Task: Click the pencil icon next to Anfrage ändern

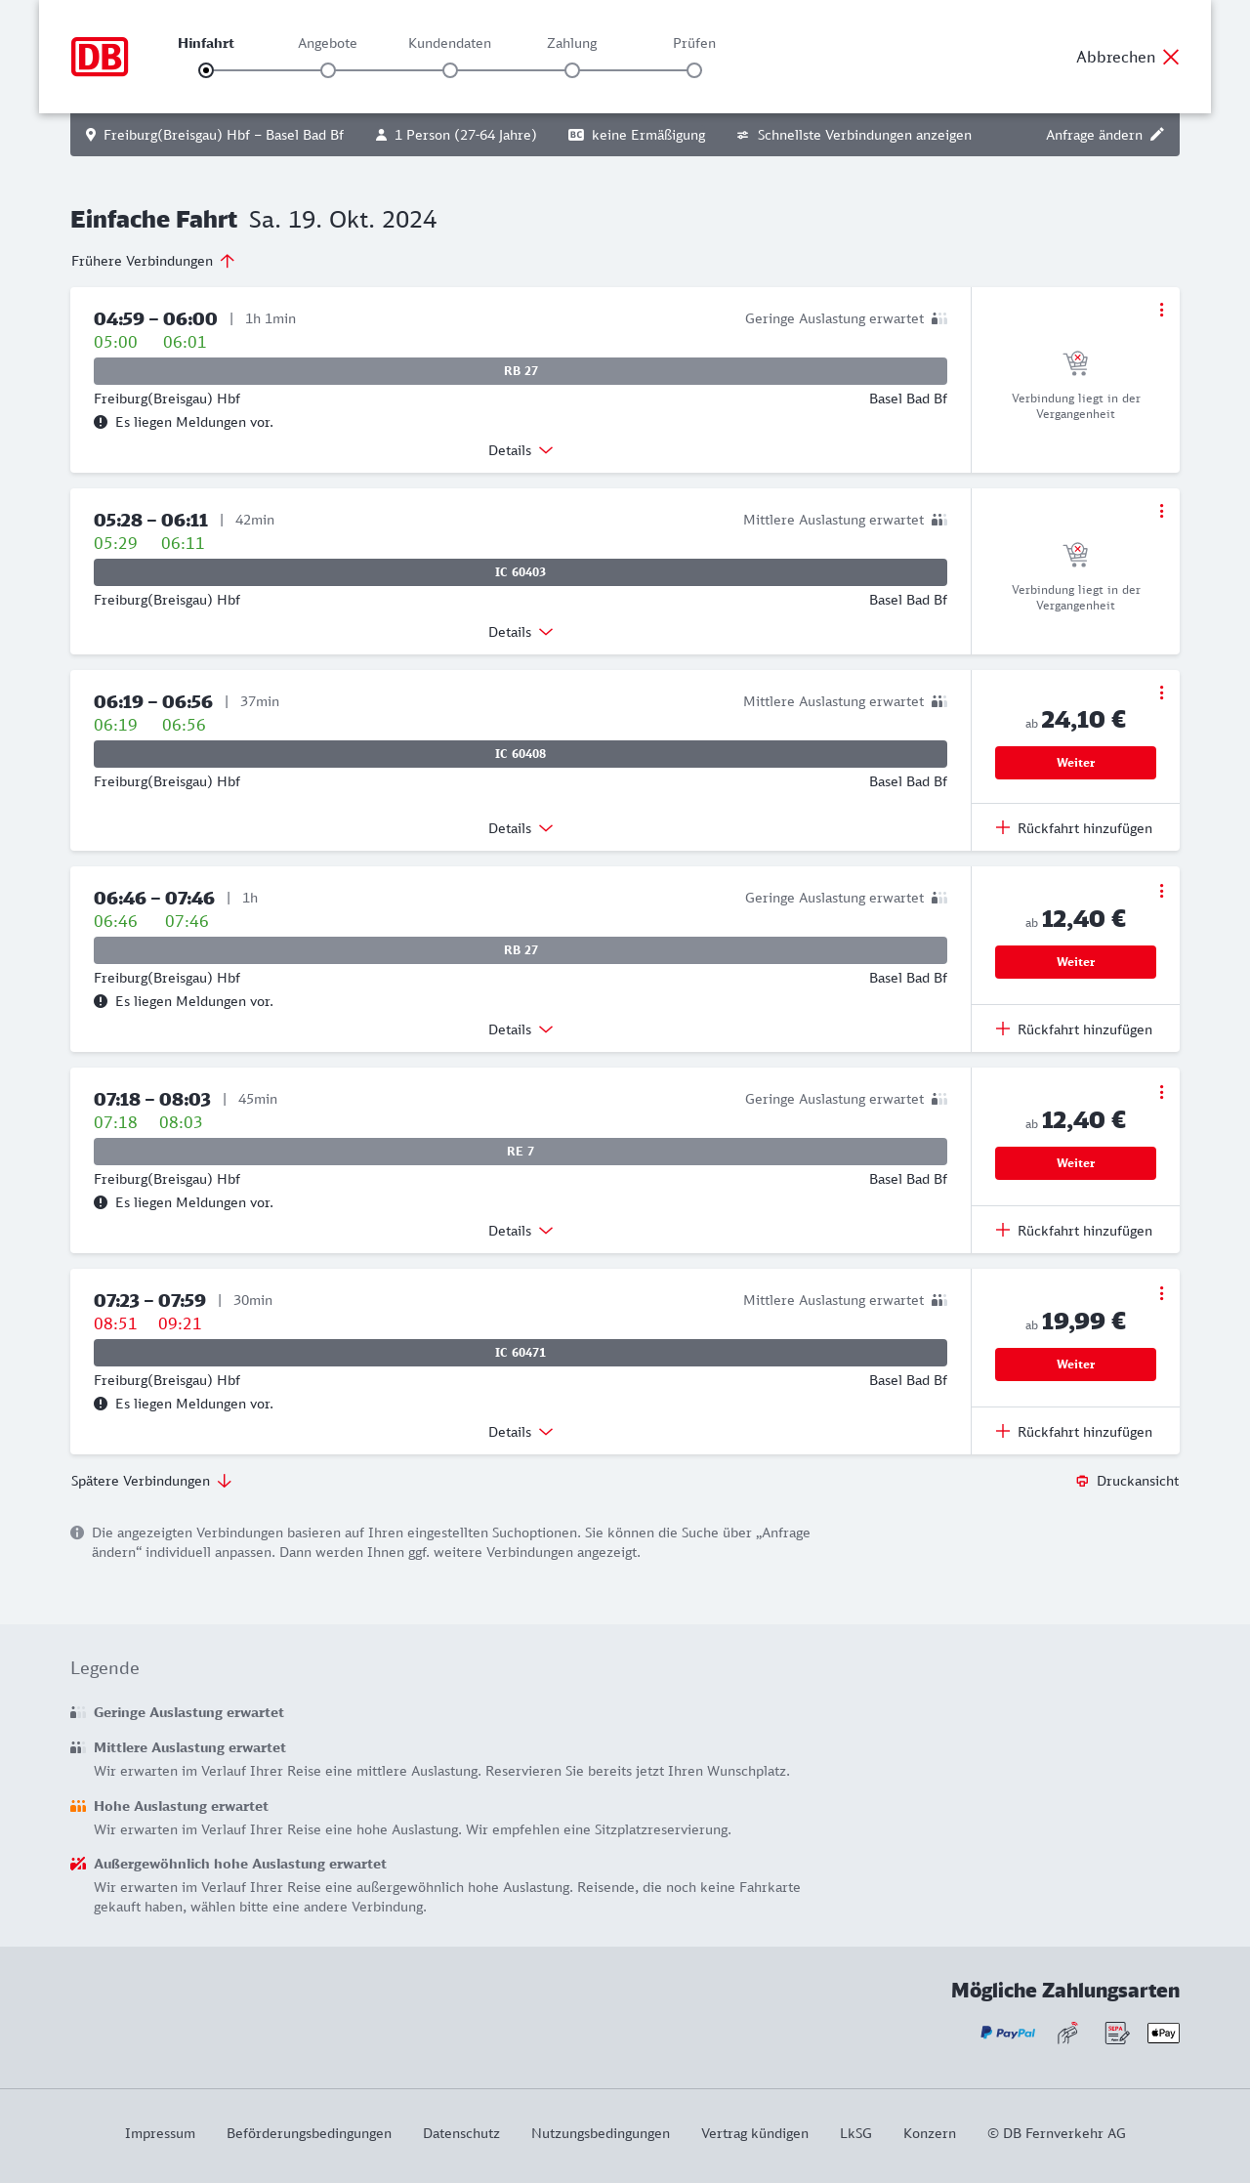Action: pos(1157,135)
